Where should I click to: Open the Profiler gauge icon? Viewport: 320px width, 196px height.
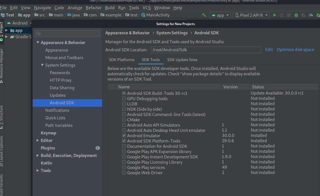[x=311, y=15]
